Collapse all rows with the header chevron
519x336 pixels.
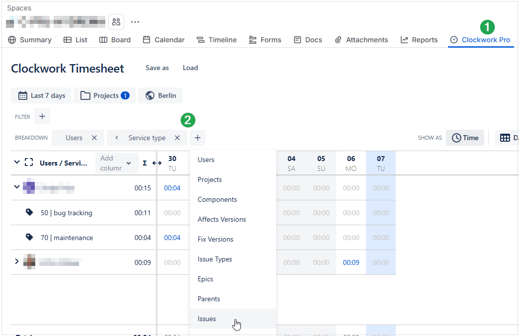(16, 163)
